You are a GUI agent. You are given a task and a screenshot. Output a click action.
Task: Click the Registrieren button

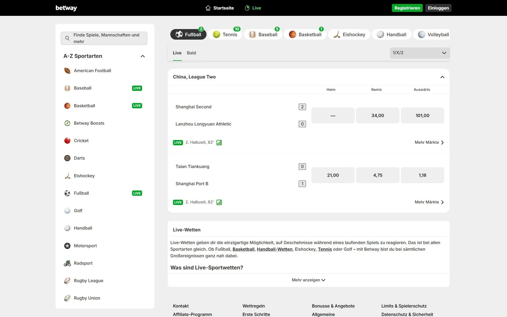pos(407,8)
